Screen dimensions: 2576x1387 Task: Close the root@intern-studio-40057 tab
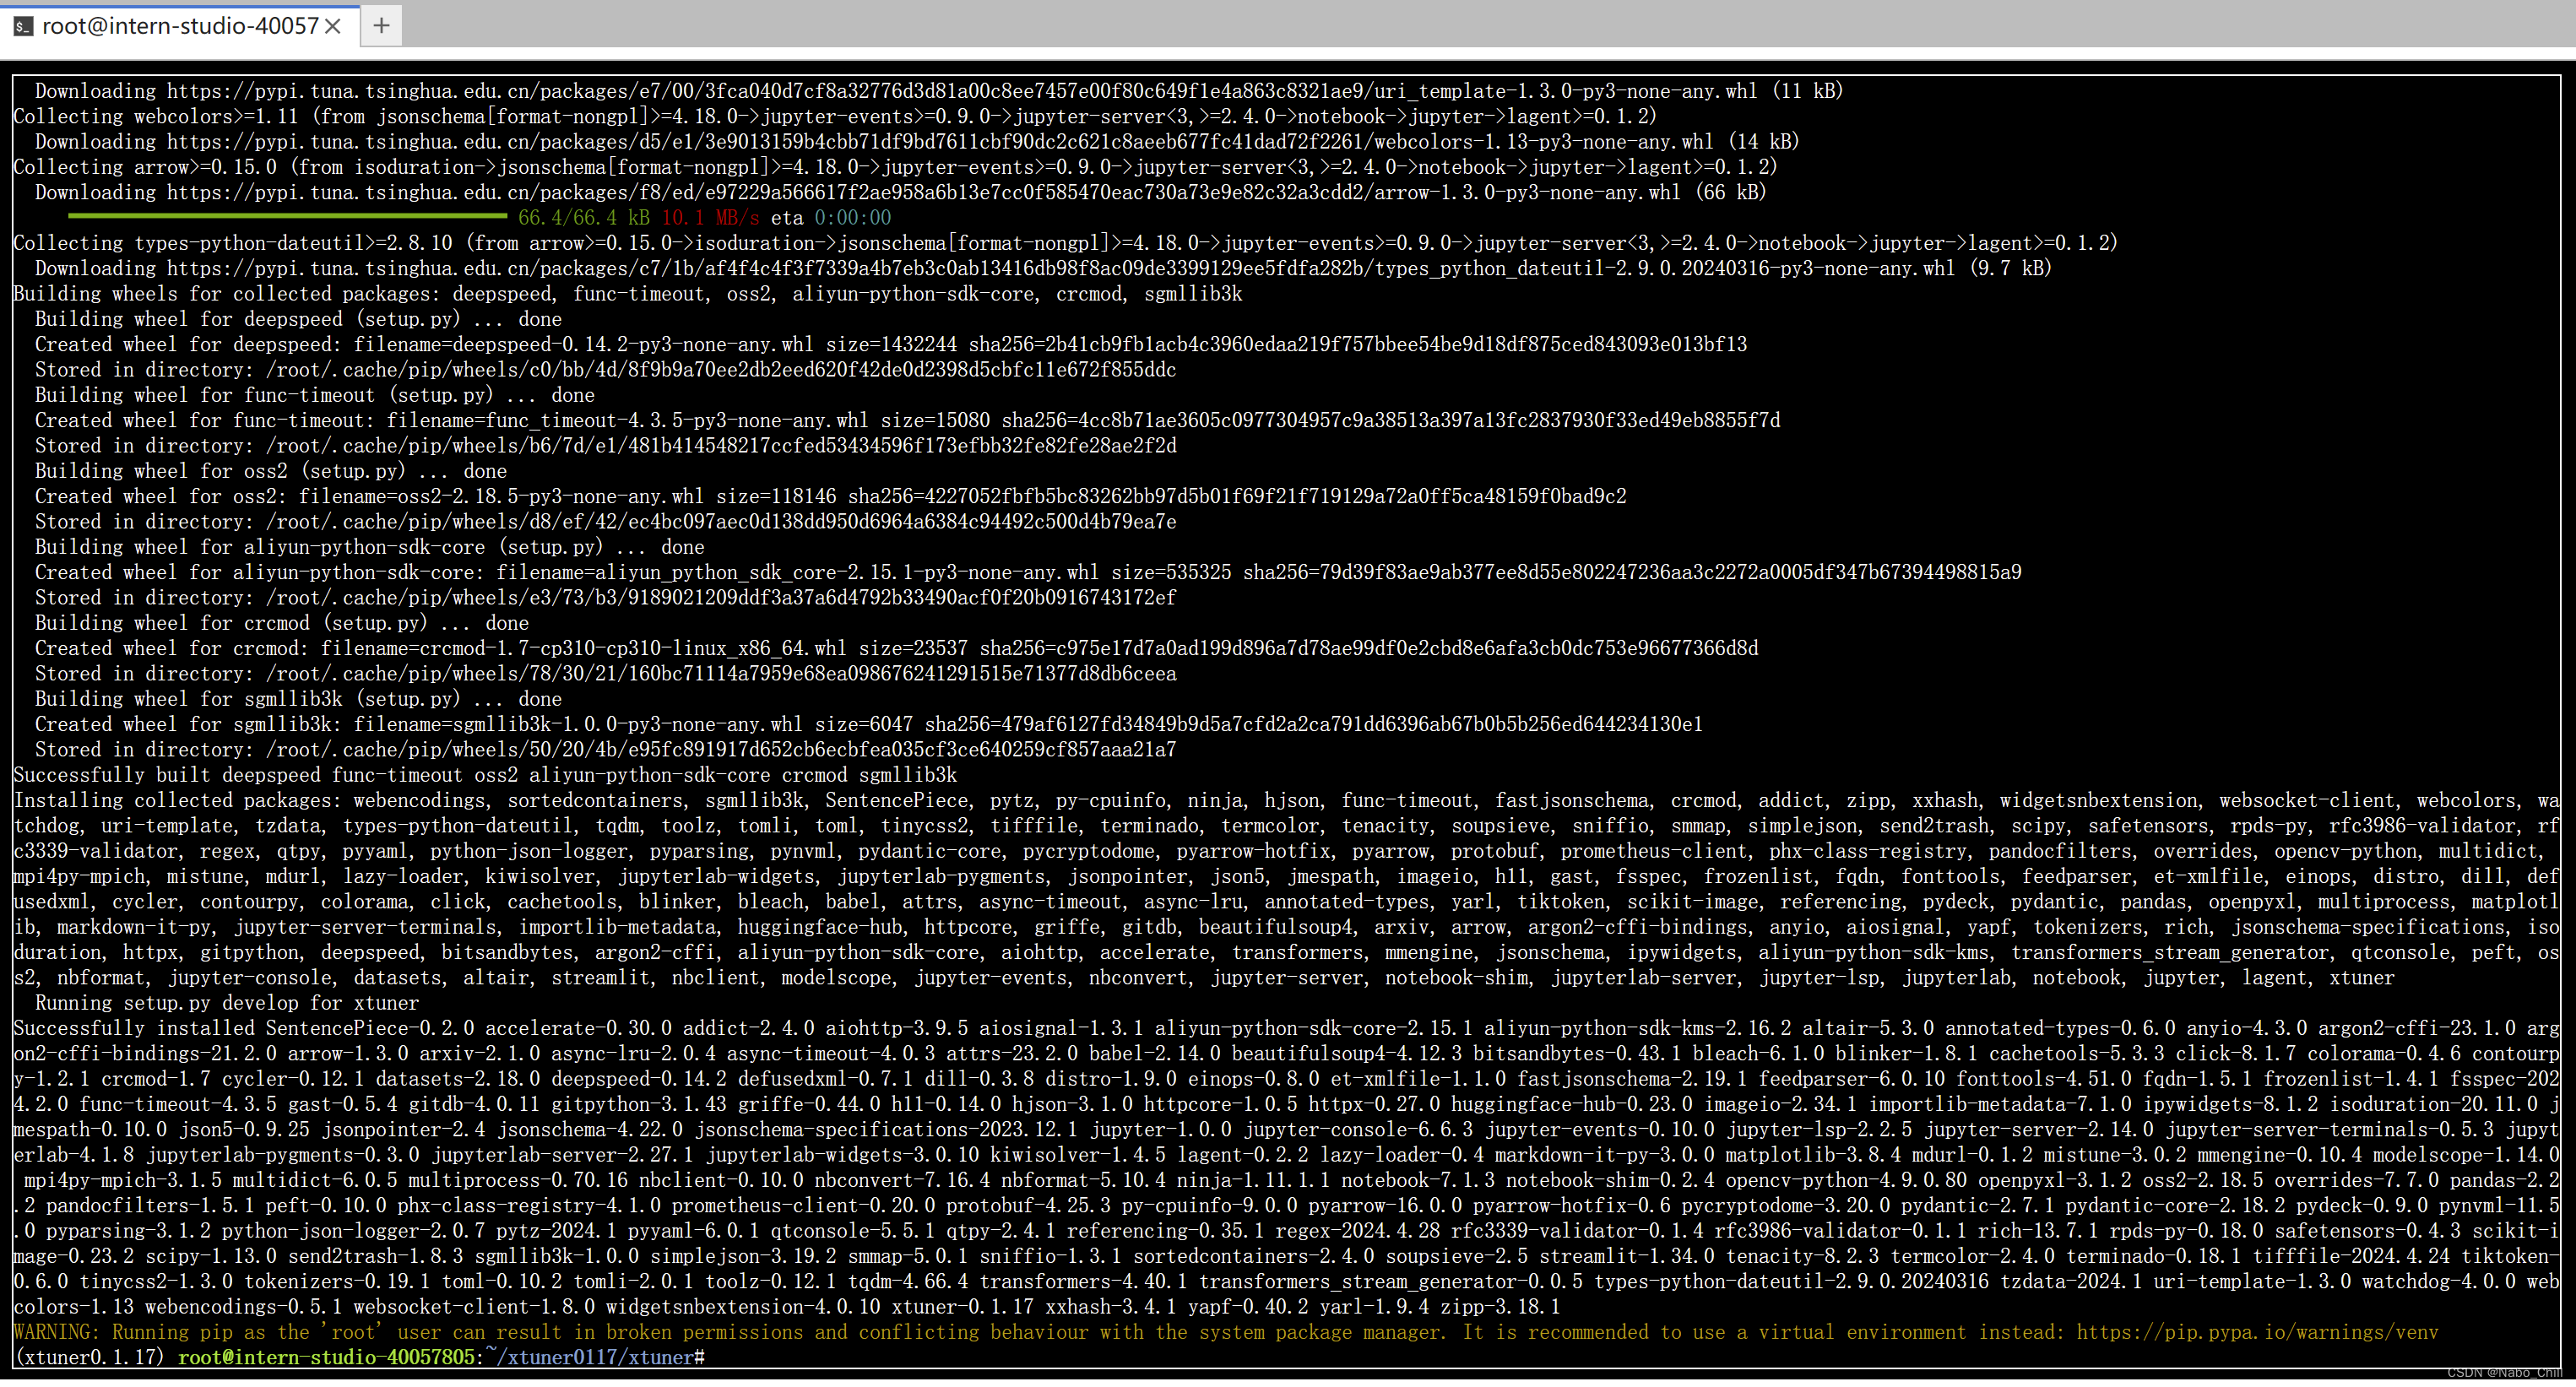pyautogui.click(x=334, y=26)
